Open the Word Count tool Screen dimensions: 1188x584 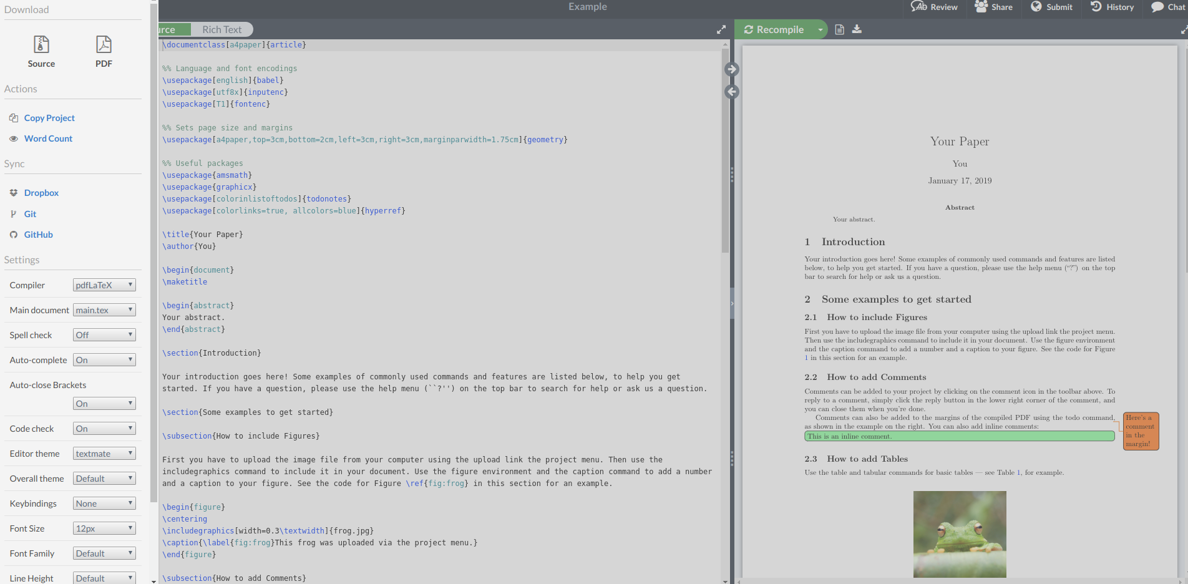tap(48, 138)
